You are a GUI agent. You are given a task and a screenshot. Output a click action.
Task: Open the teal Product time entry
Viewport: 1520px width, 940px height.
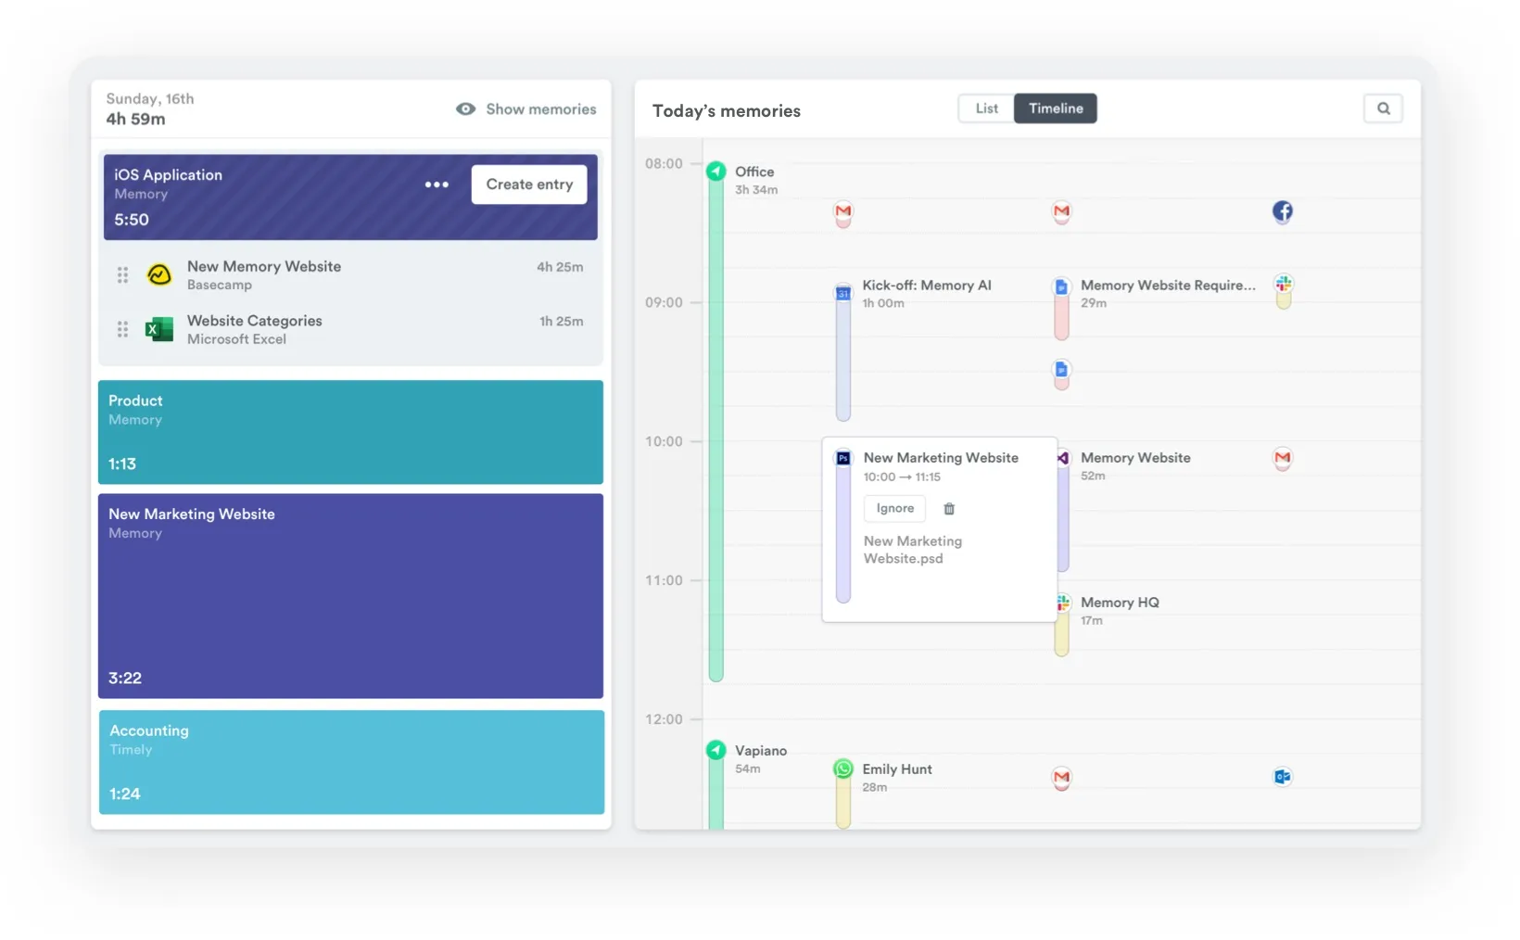pyautogui.click(x=350, y=432)
